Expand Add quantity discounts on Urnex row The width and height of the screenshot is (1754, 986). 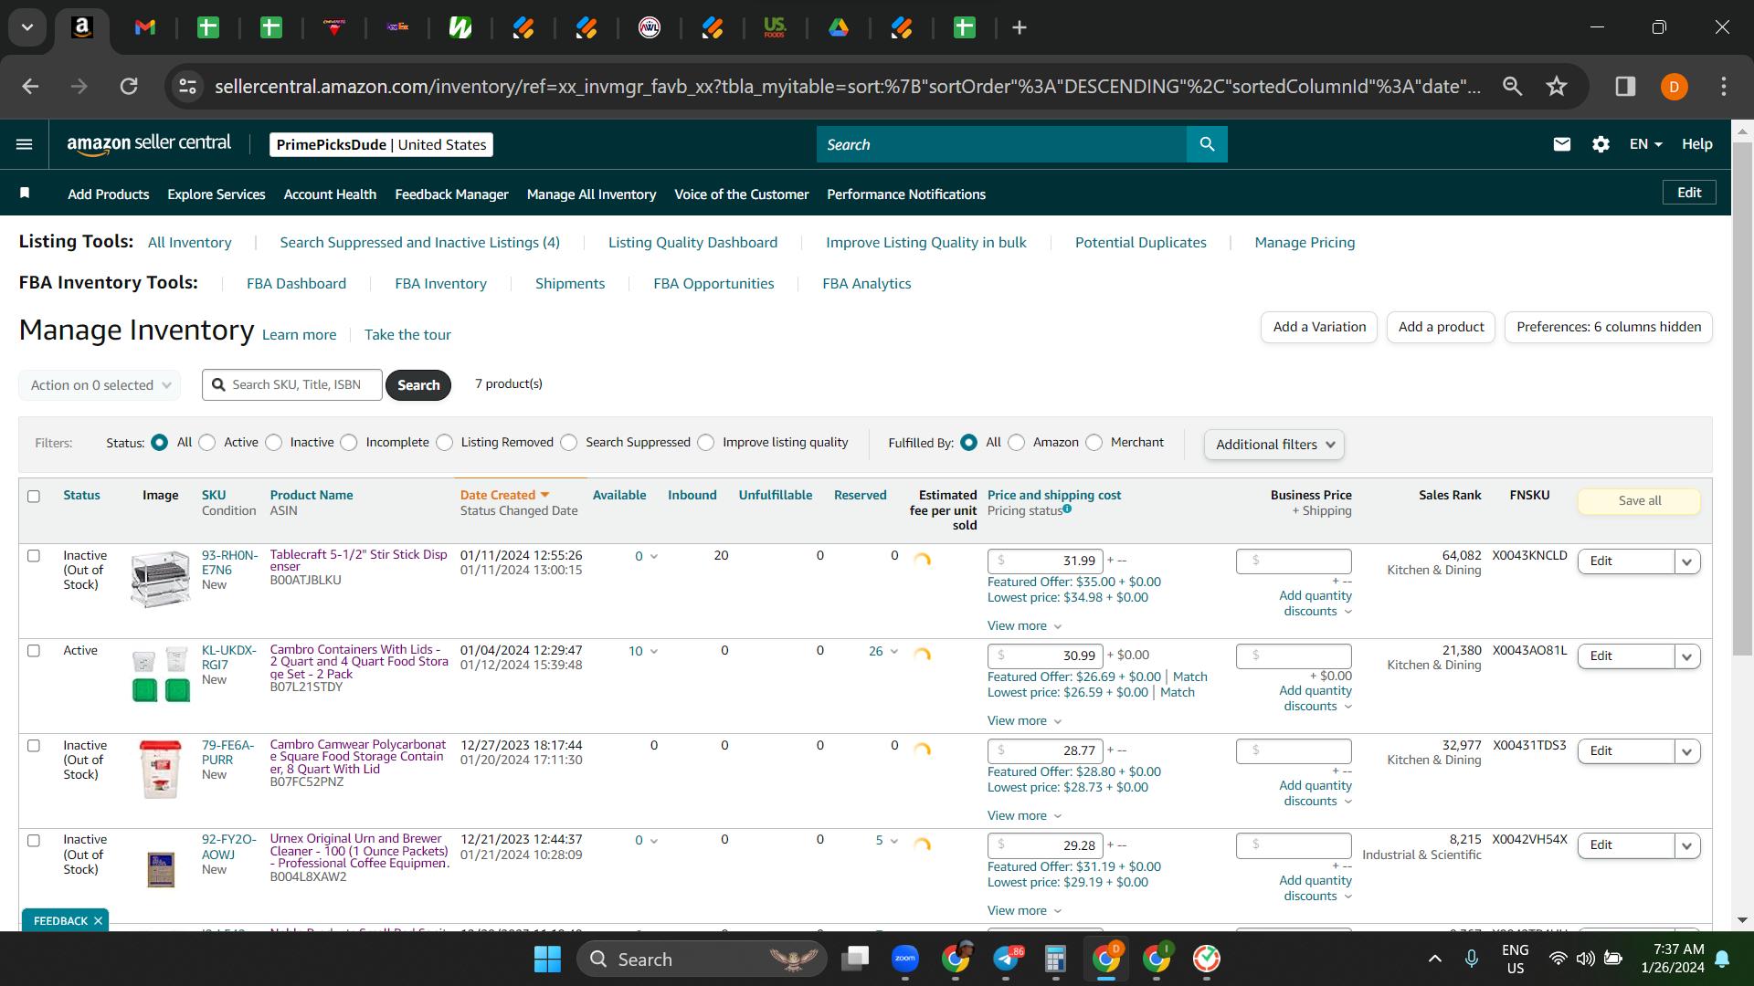tap(1315, 887)
